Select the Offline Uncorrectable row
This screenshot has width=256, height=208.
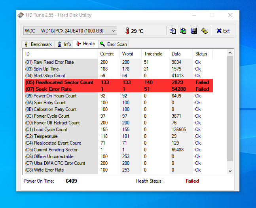click(119, 156)
